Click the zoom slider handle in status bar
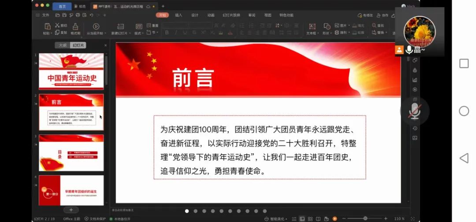This screenshot has width=476, height=222. pyautogui.click(x=365, y=218)
